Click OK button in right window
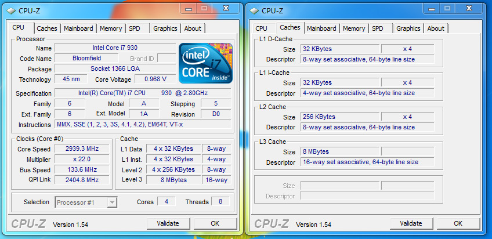The width and height of the screenshot is (492, 239). pyautogui.click(x=458, y=223)
